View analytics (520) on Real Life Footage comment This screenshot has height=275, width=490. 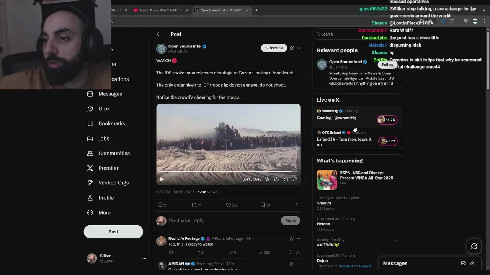264,252
